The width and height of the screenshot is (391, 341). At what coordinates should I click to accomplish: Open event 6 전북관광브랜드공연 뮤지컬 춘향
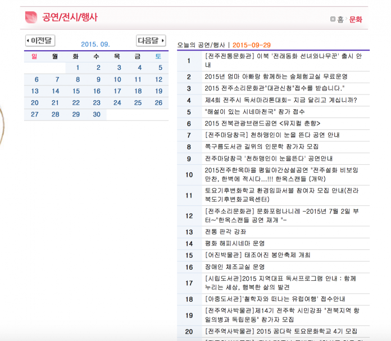262,123
